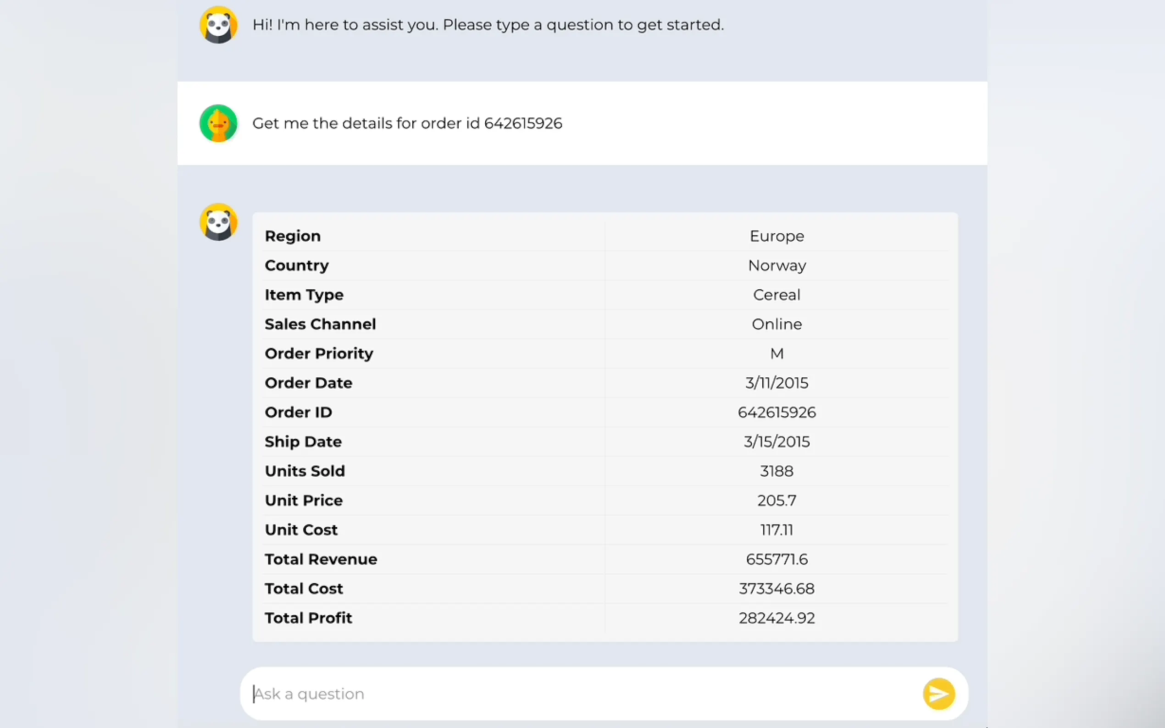Click the panda avatar beside the order table
Viewport: 1165px width, 728px height.
219,222
